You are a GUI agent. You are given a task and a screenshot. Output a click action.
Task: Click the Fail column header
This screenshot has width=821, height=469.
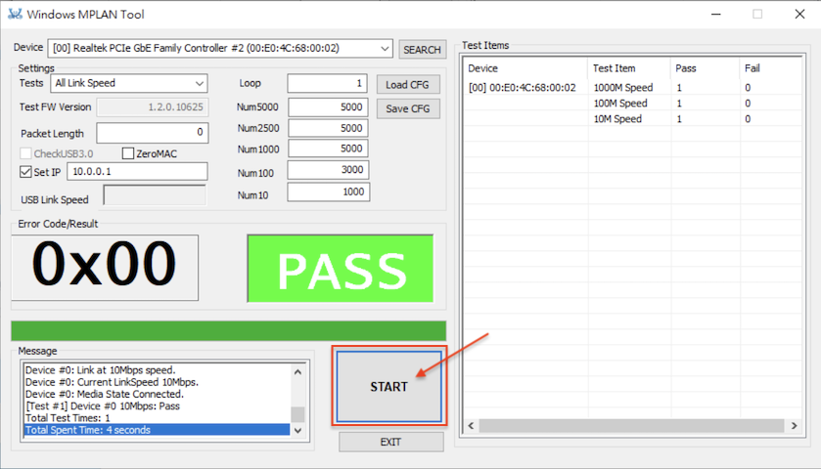pyautogui.click(x=771, y=68)
